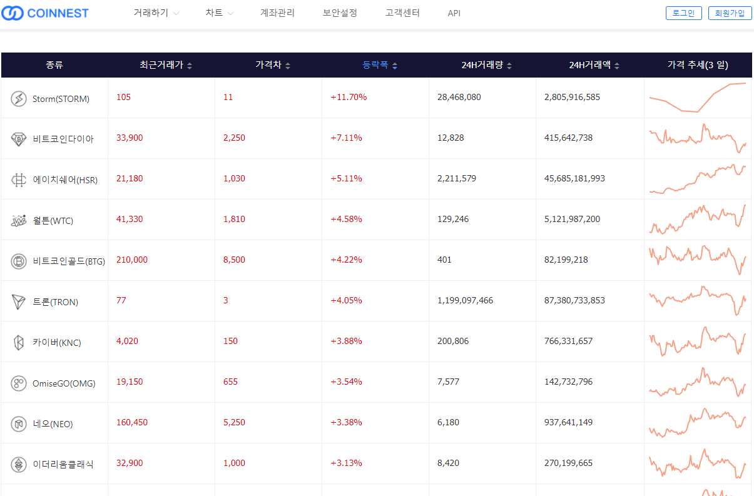Click the Walton (WTC) coin icon

19,221
